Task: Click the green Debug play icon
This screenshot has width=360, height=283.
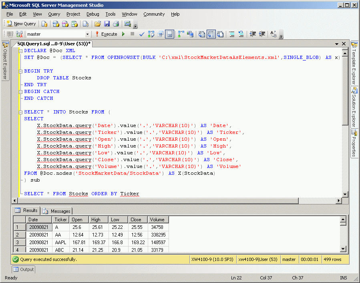Action: pos(123,34)
